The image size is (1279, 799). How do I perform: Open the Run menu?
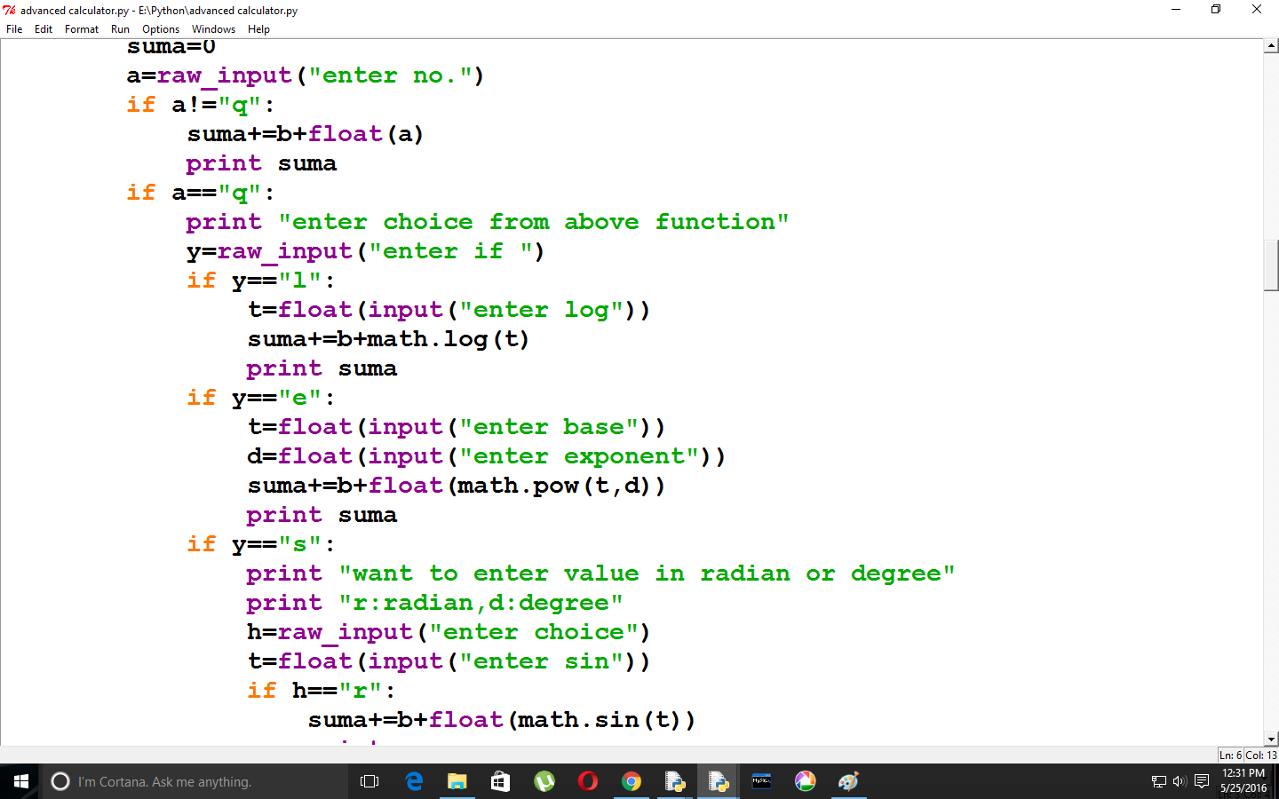point(120,29)
